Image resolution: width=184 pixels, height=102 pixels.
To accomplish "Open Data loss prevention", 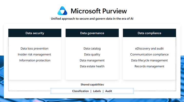I will pyautogui.click(x=34, y=49).
